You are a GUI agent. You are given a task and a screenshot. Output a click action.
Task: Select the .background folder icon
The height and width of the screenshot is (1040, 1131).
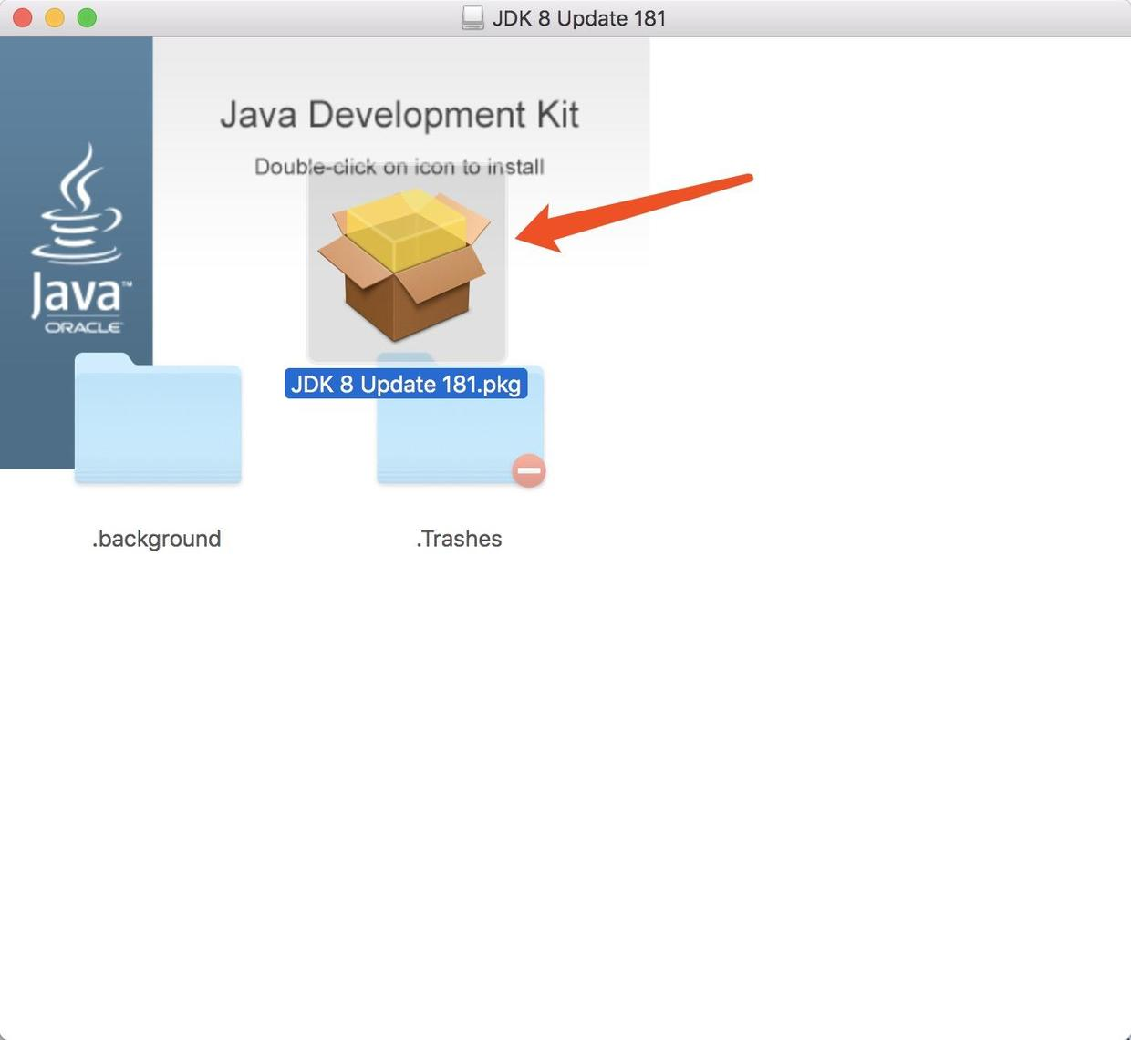(x=158, y=418)
